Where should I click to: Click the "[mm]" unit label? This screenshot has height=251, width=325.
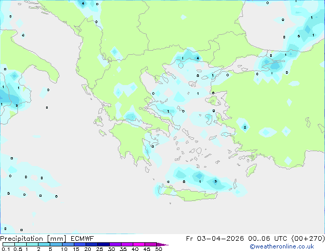[x=56, y=239]
